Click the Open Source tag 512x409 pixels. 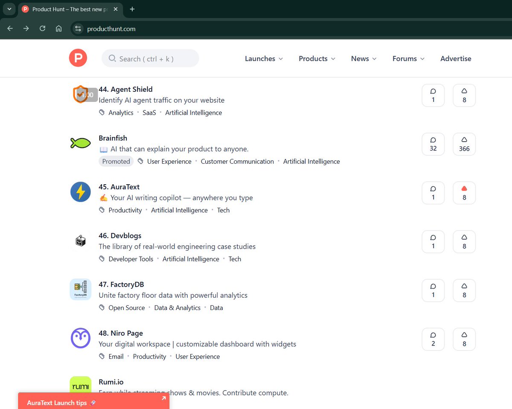(127, 307)
